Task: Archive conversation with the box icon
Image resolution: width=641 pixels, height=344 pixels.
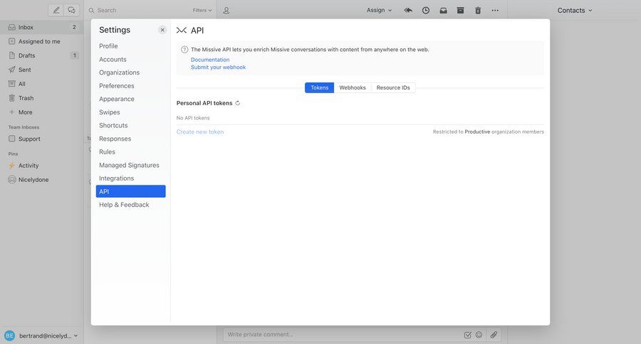Action: [460, 10]
